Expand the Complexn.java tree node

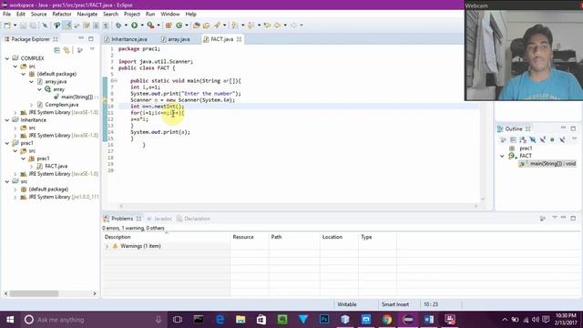[32, 105]
